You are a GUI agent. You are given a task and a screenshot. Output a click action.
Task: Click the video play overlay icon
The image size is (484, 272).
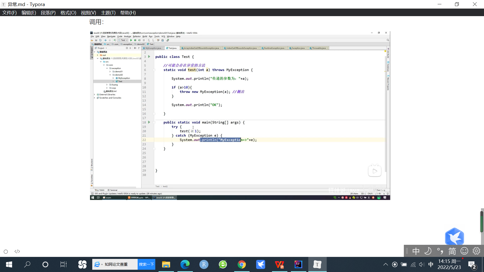click(x=375, y=171)
